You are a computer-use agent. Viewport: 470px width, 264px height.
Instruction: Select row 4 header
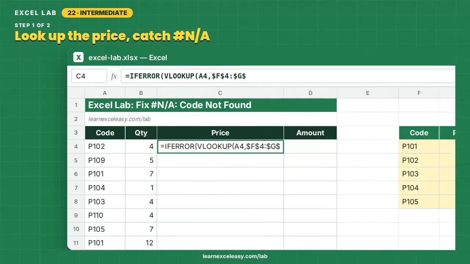(76, 146)
